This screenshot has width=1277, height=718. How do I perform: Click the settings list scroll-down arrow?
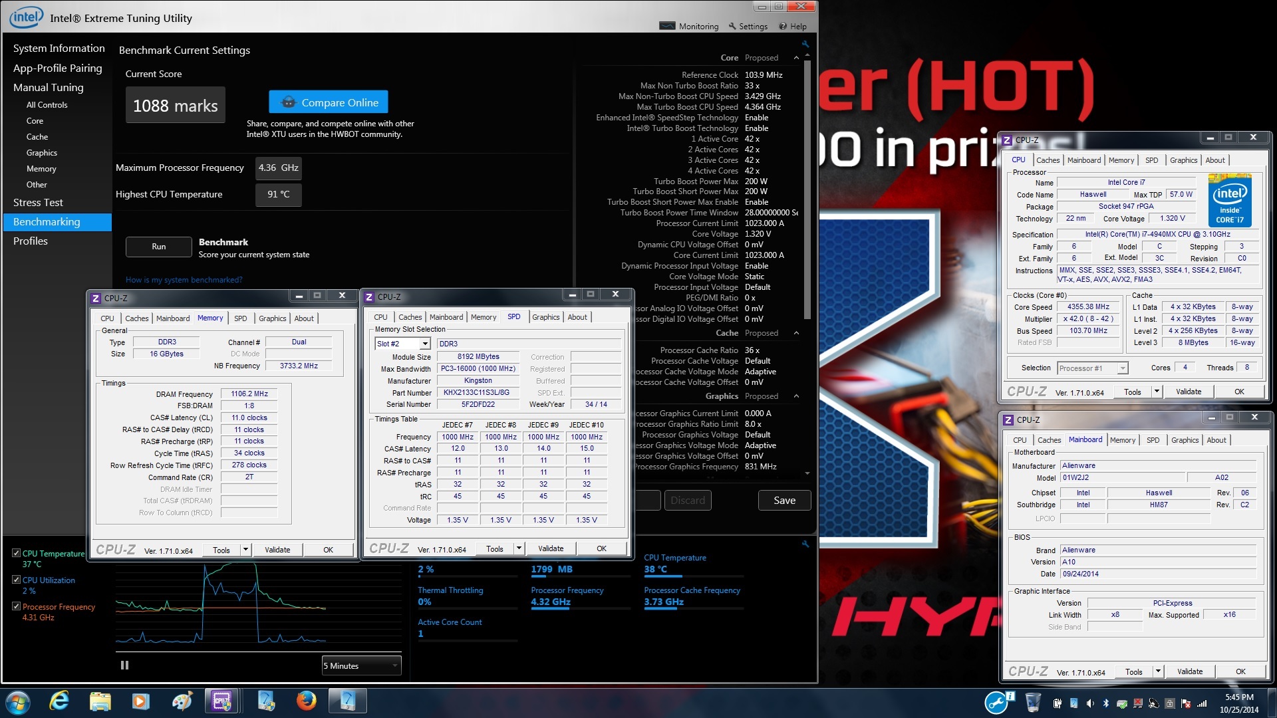pos(807,473)
